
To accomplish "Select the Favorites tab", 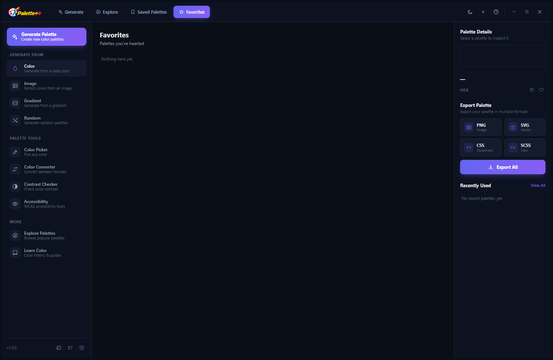I will [192, 12].
